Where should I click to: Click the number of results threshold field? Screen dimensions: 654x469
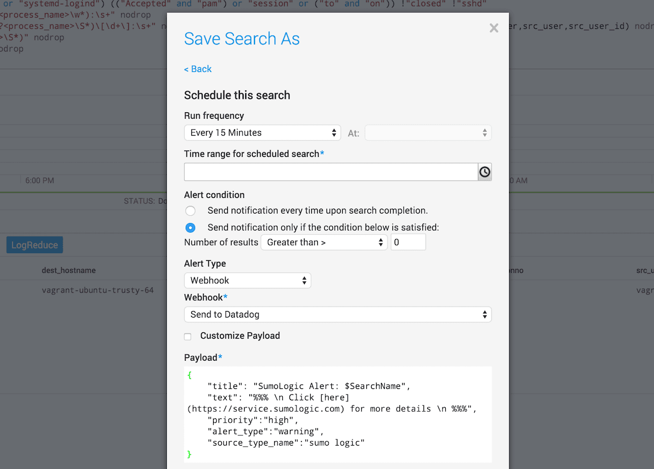click(408, 242)
